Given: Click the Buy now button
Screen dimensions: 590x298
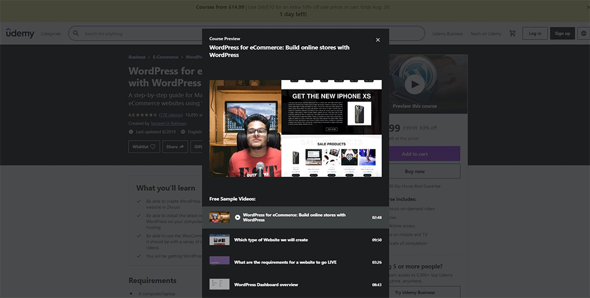Looking at the screenshot, I should coord(415,171).
